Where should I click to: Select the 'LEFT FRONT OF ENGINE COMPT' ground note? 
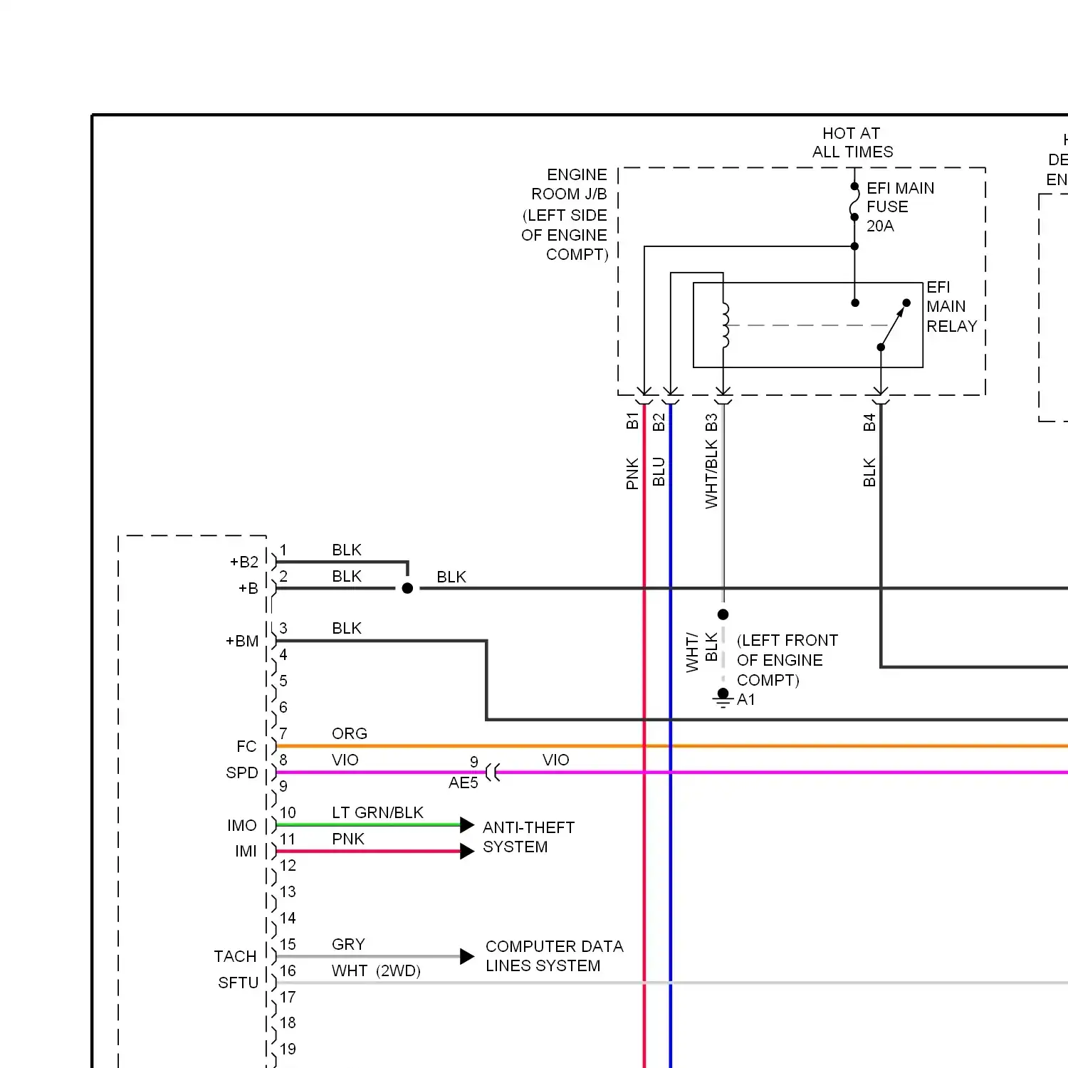[x=787, y=660]
